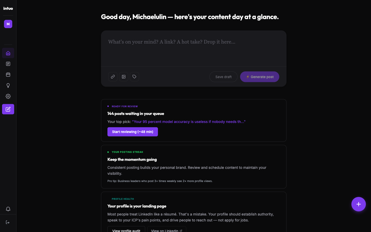Open Settings via the gear icon
This screenshot has width=371, height=232.
click(x=8, y=96)
